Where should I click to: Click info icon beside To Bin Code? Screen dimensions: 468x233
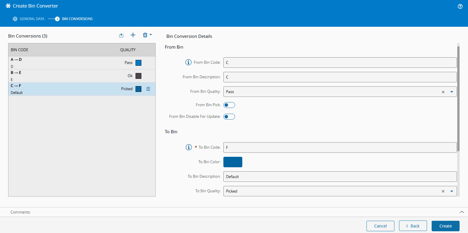(189, 147)
